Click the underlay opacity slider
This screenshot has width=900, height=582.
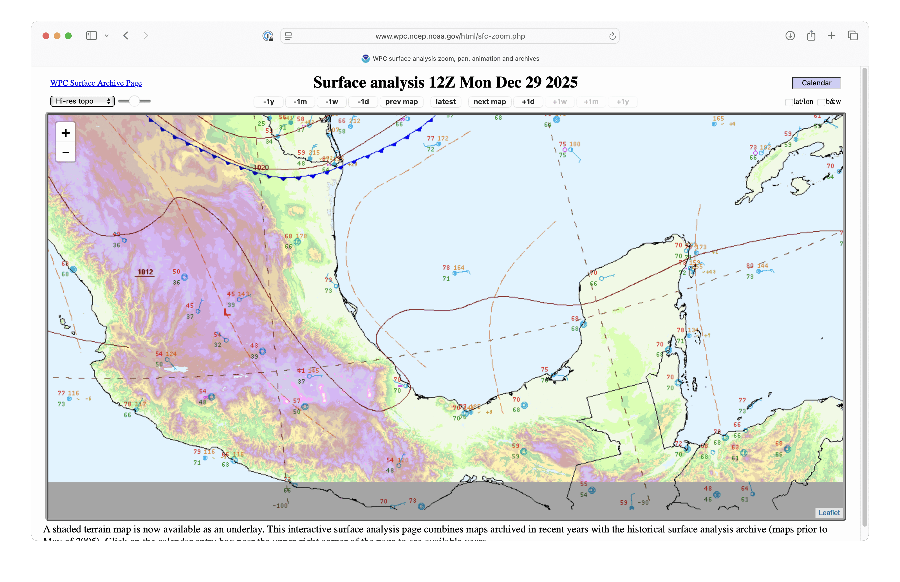click(x=134, y=101)
